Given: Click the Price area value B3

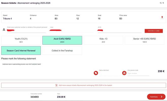Looking at the screenshot, I should 121,18.
